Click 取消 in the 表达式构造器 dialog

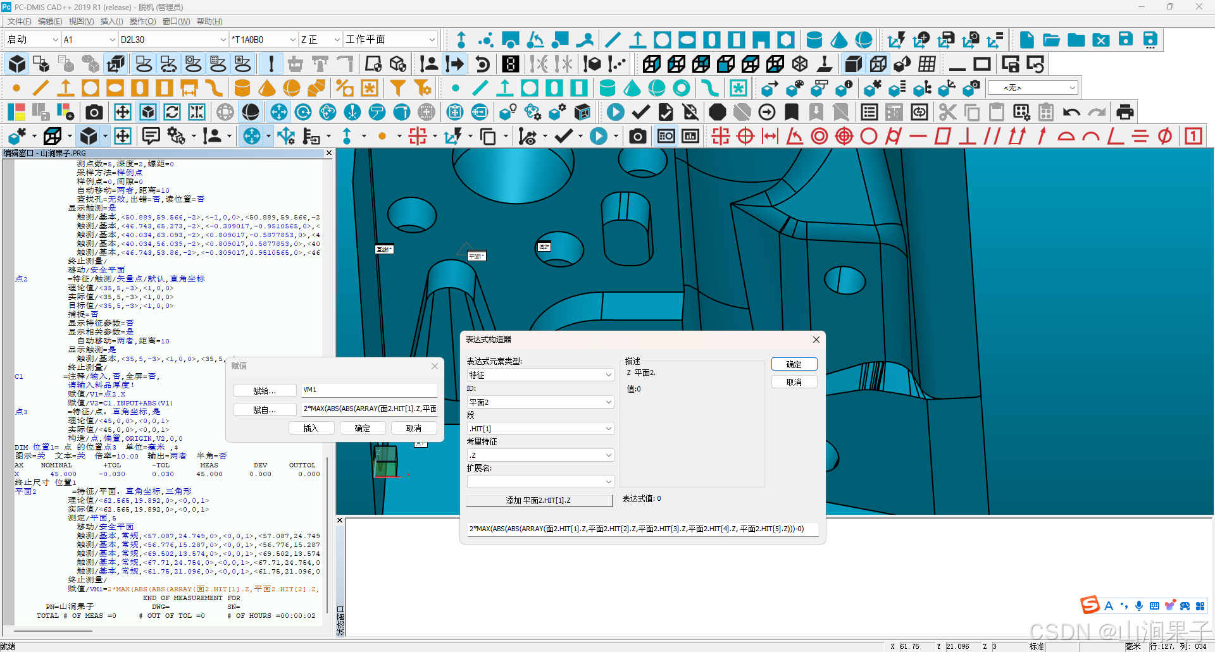coord(794,382)
